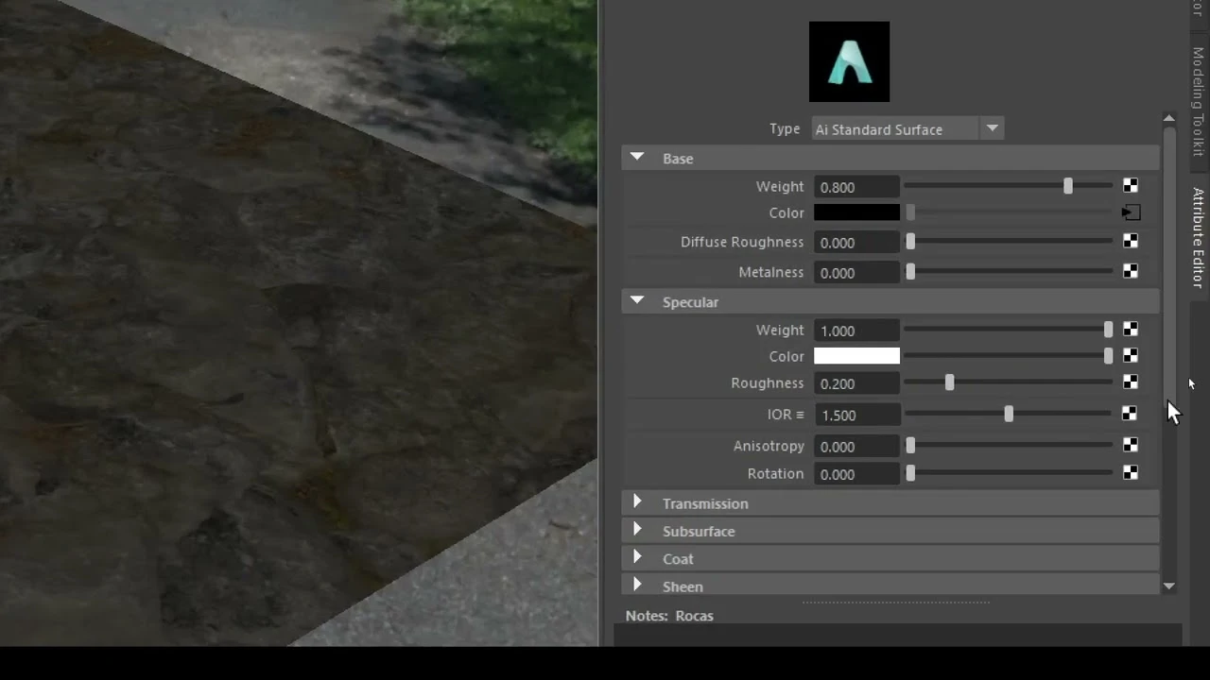Collapse the Base section
1210x680 pixels.
click(637, 158)
